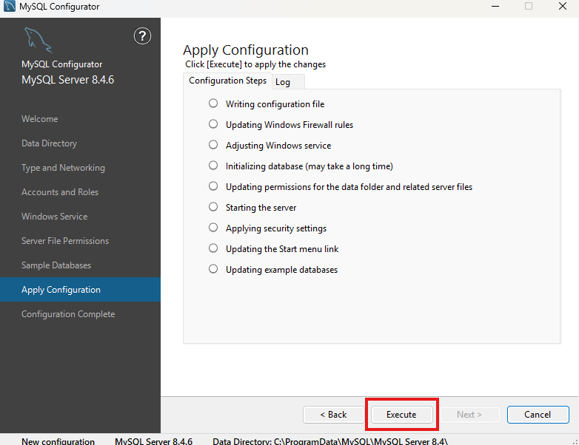Open Server File Permissions step

[x=65, y=241]
